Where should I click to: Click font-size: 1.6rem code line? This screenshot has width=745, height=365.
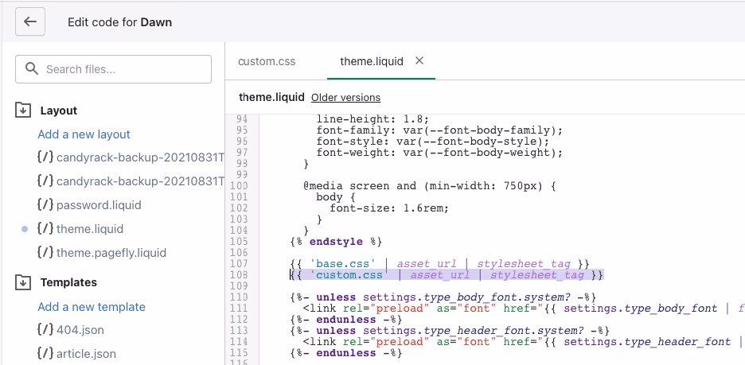point(389,208)
